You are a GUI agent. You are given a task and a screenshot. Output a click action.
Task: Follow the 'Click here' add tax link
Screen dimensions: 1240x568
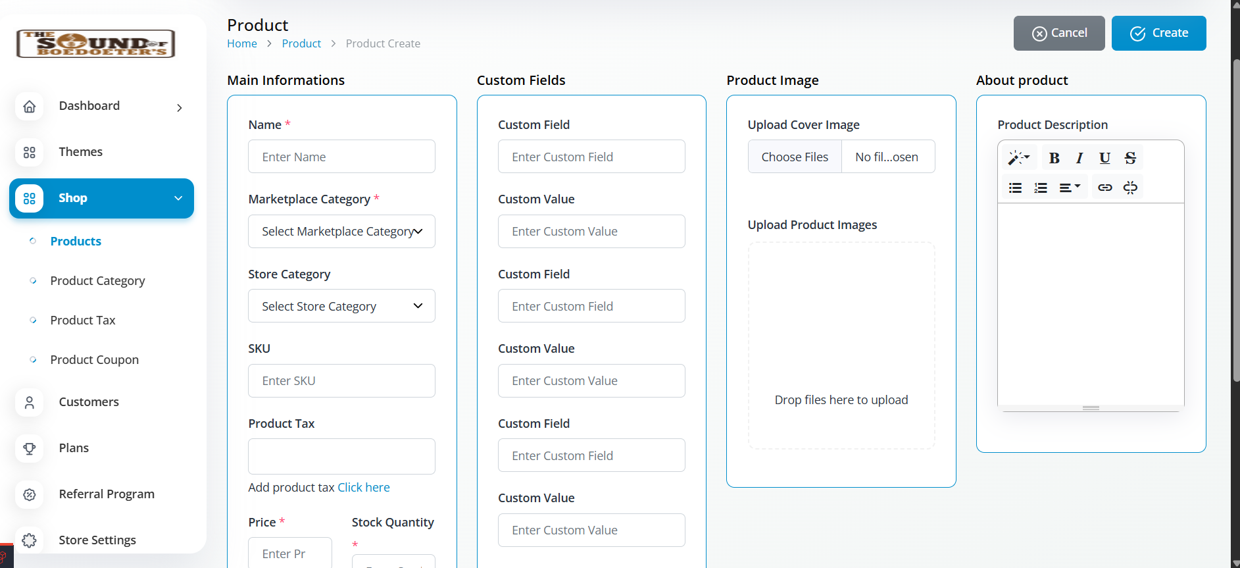click(x=364, y=487)
